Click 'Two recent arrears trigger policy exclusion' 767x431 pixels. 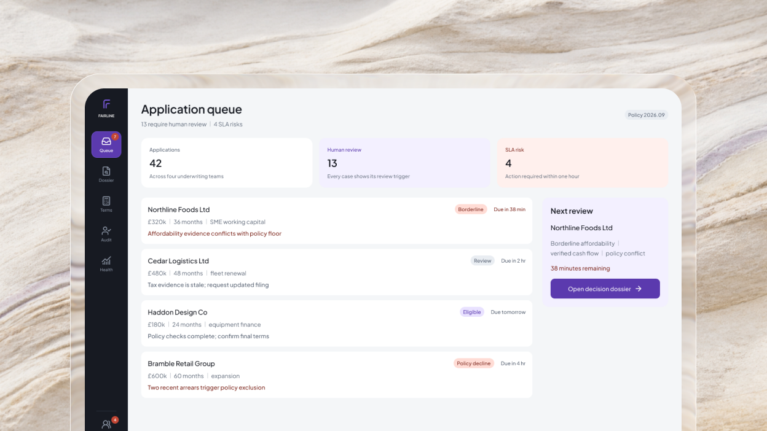tap(206, 388)
